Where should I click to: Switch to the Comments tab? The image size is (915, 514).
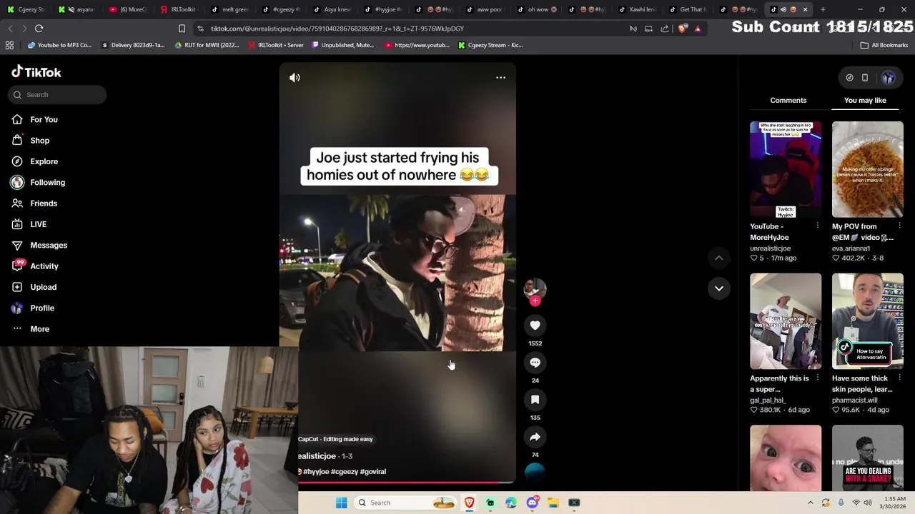(788, 100)
